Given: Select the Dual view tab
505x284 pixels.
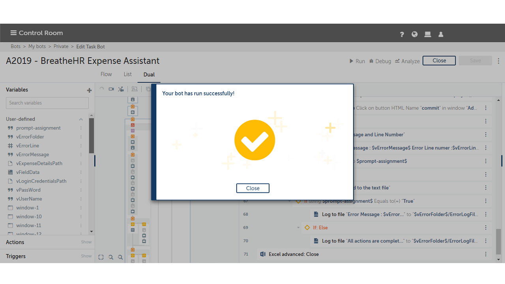Looking at the screenshot, I should coord(149,75).
